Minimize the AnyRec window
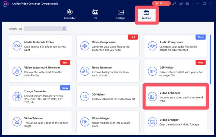The height and width of the screenshot is (137, 216). click(x=198, y=4)
